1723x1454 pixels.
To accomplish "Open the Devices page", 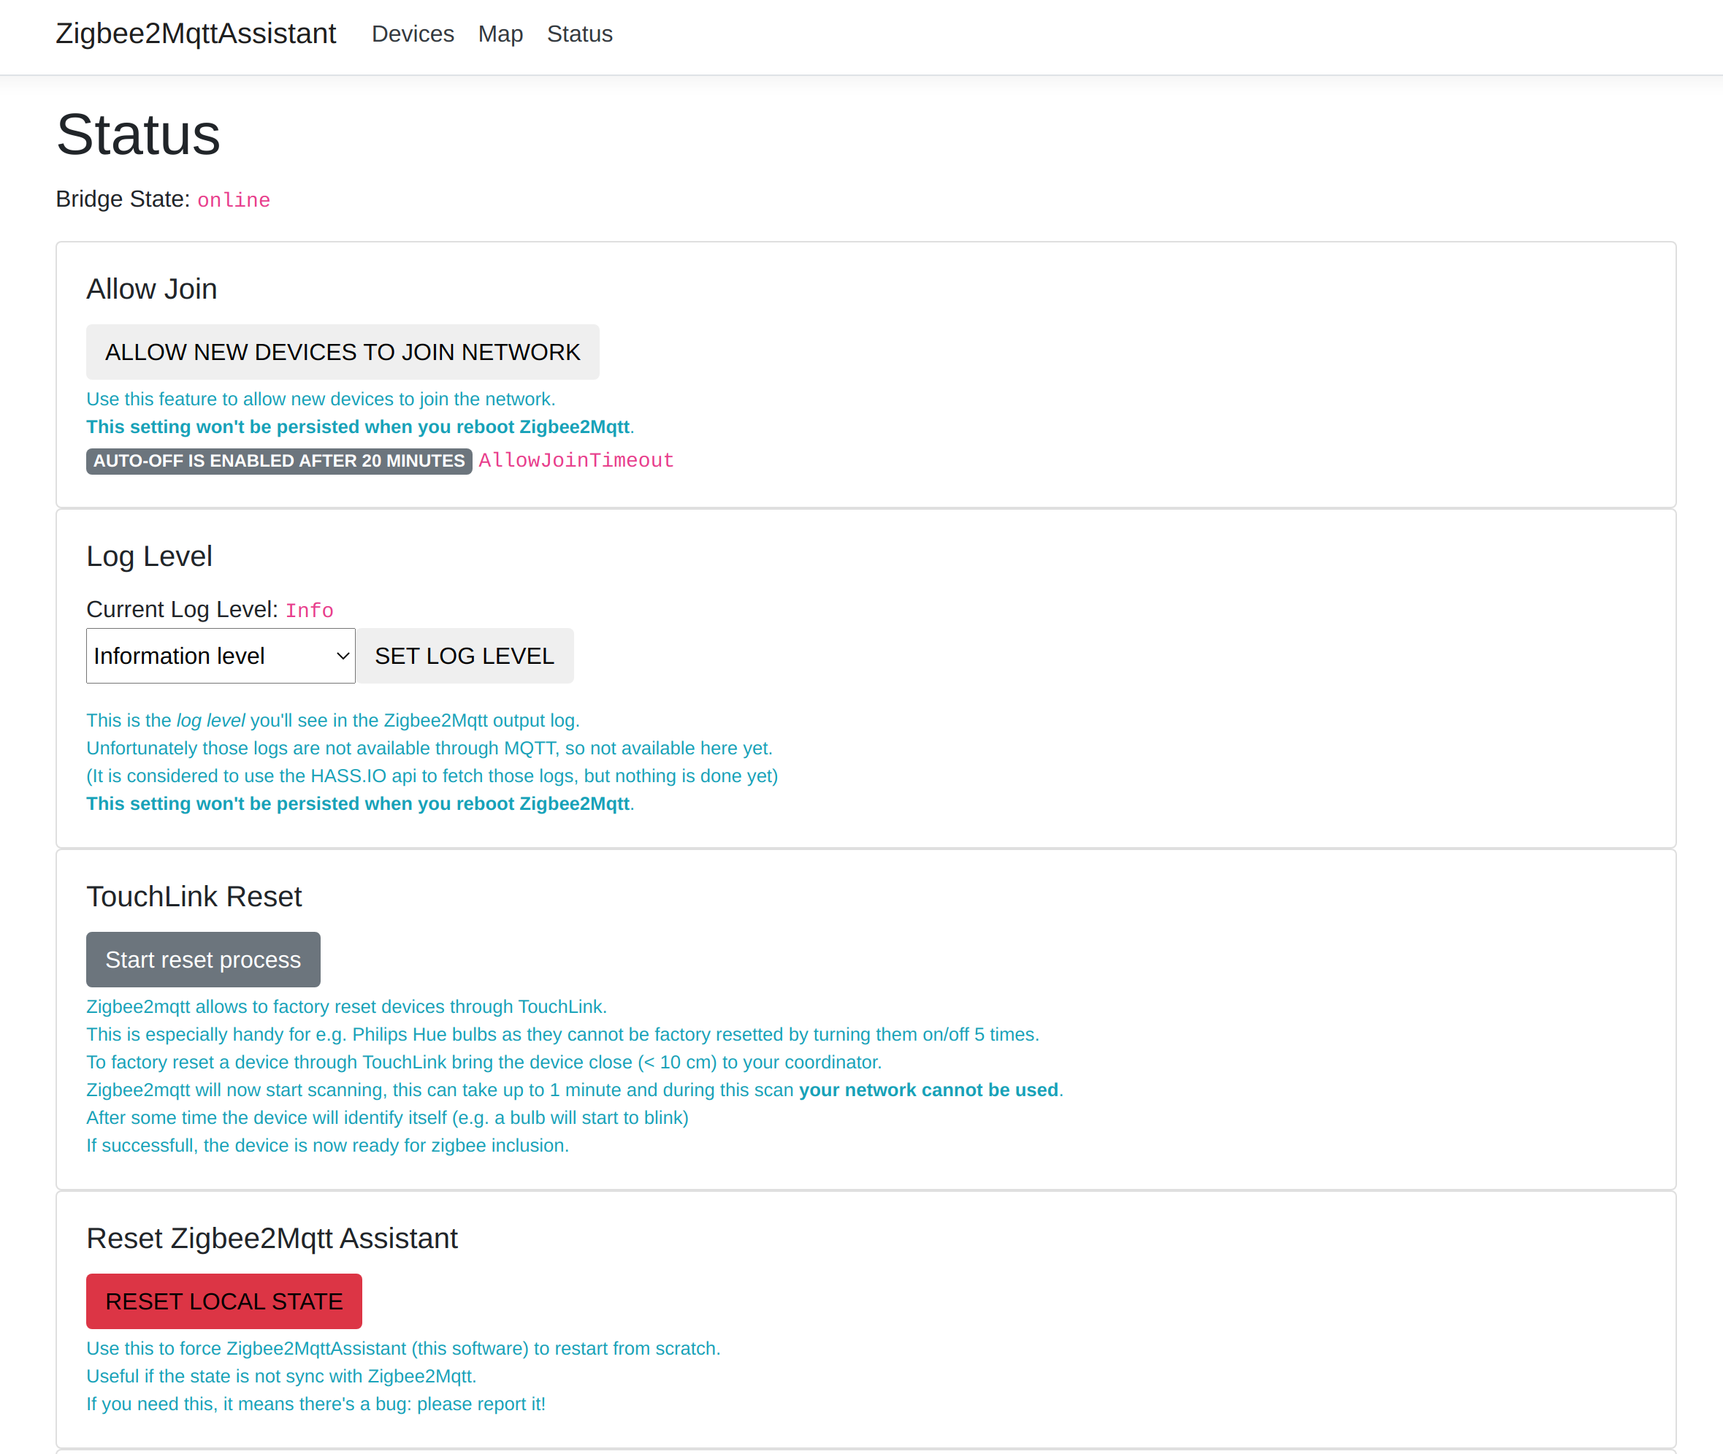I will click(x=412, y=34).
